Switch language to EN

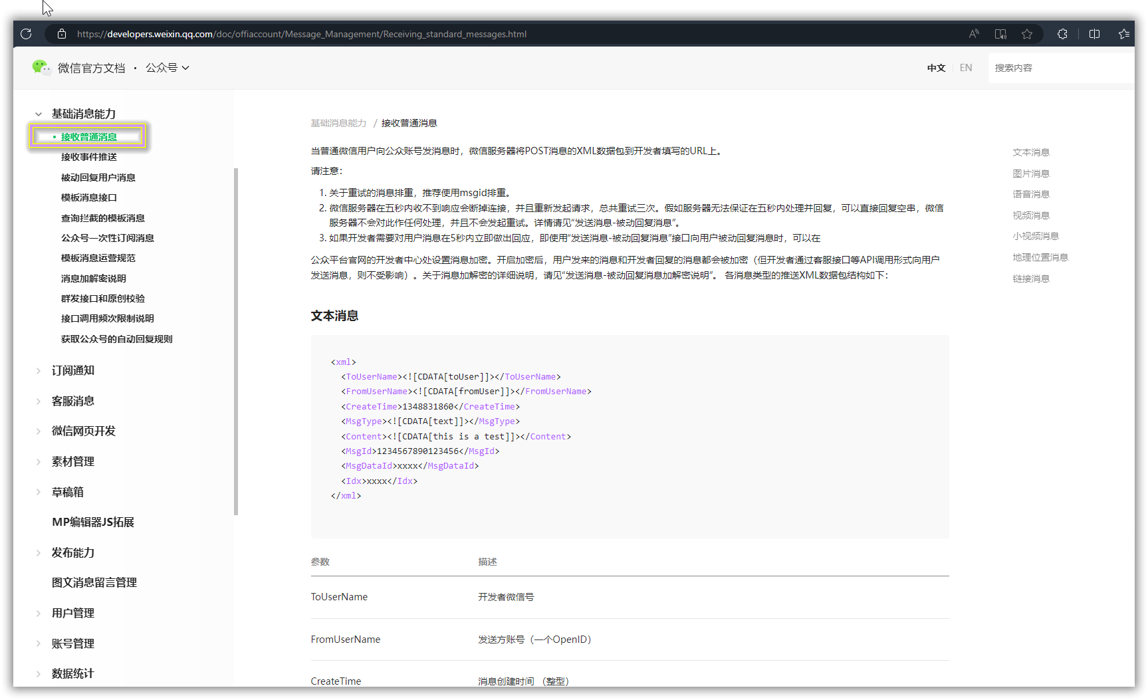pos(966,68)
